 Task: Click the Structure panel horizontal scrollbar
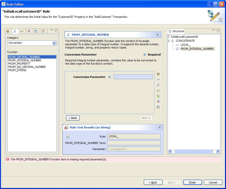(193, 151)
